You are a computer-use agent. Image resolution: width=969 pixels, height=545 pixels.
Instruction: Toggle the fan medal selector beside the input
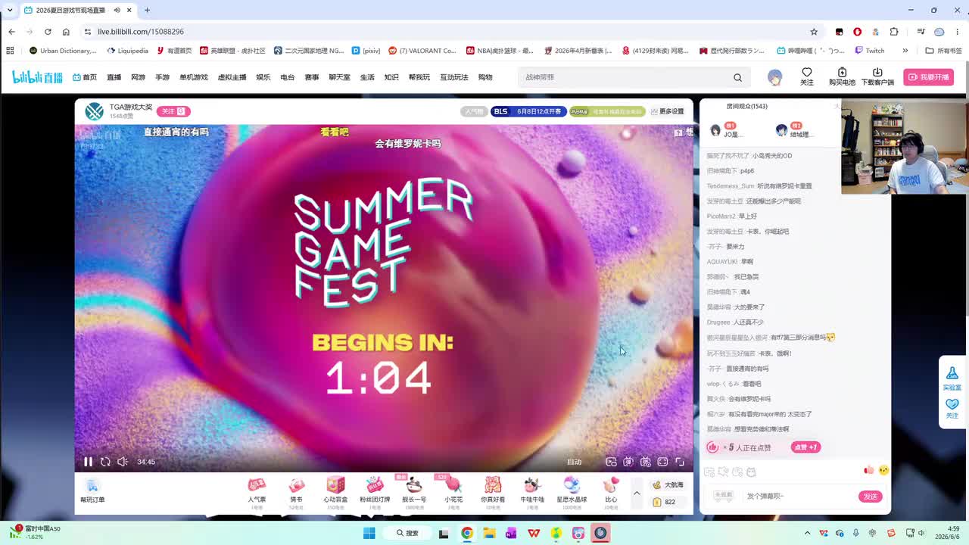pyautogui.click(x=724, y=495)
